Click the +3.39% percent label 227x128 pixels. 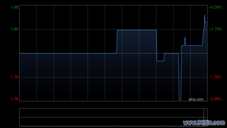pos(216,7)
